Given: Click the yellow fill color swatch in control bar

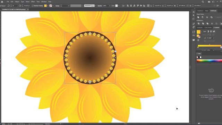Looking at the screenshot, I should (45, 6).
